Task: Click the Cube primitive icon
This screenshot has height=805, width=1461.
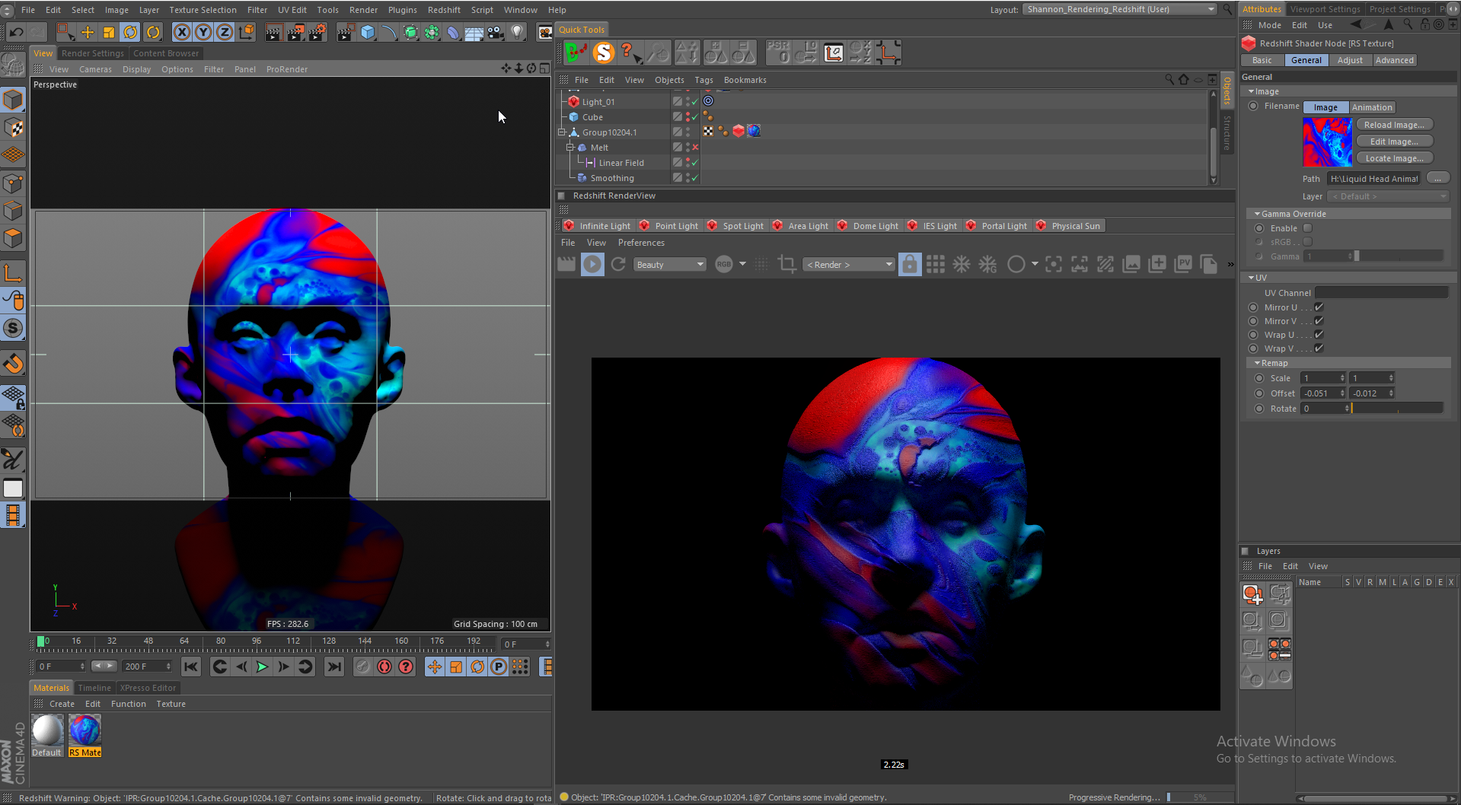Action: [368, 32]
